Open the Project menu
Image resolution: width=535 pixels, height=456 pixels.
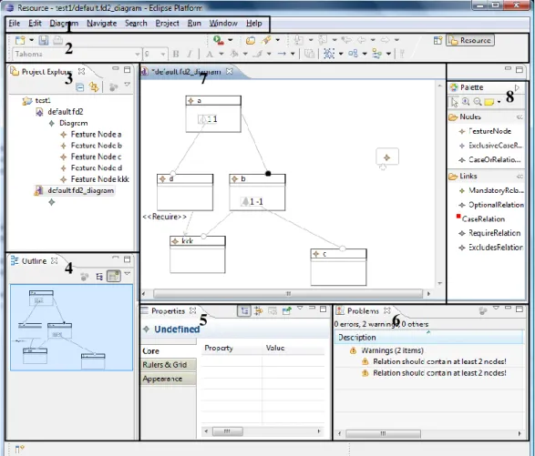[x=167, y=23]
